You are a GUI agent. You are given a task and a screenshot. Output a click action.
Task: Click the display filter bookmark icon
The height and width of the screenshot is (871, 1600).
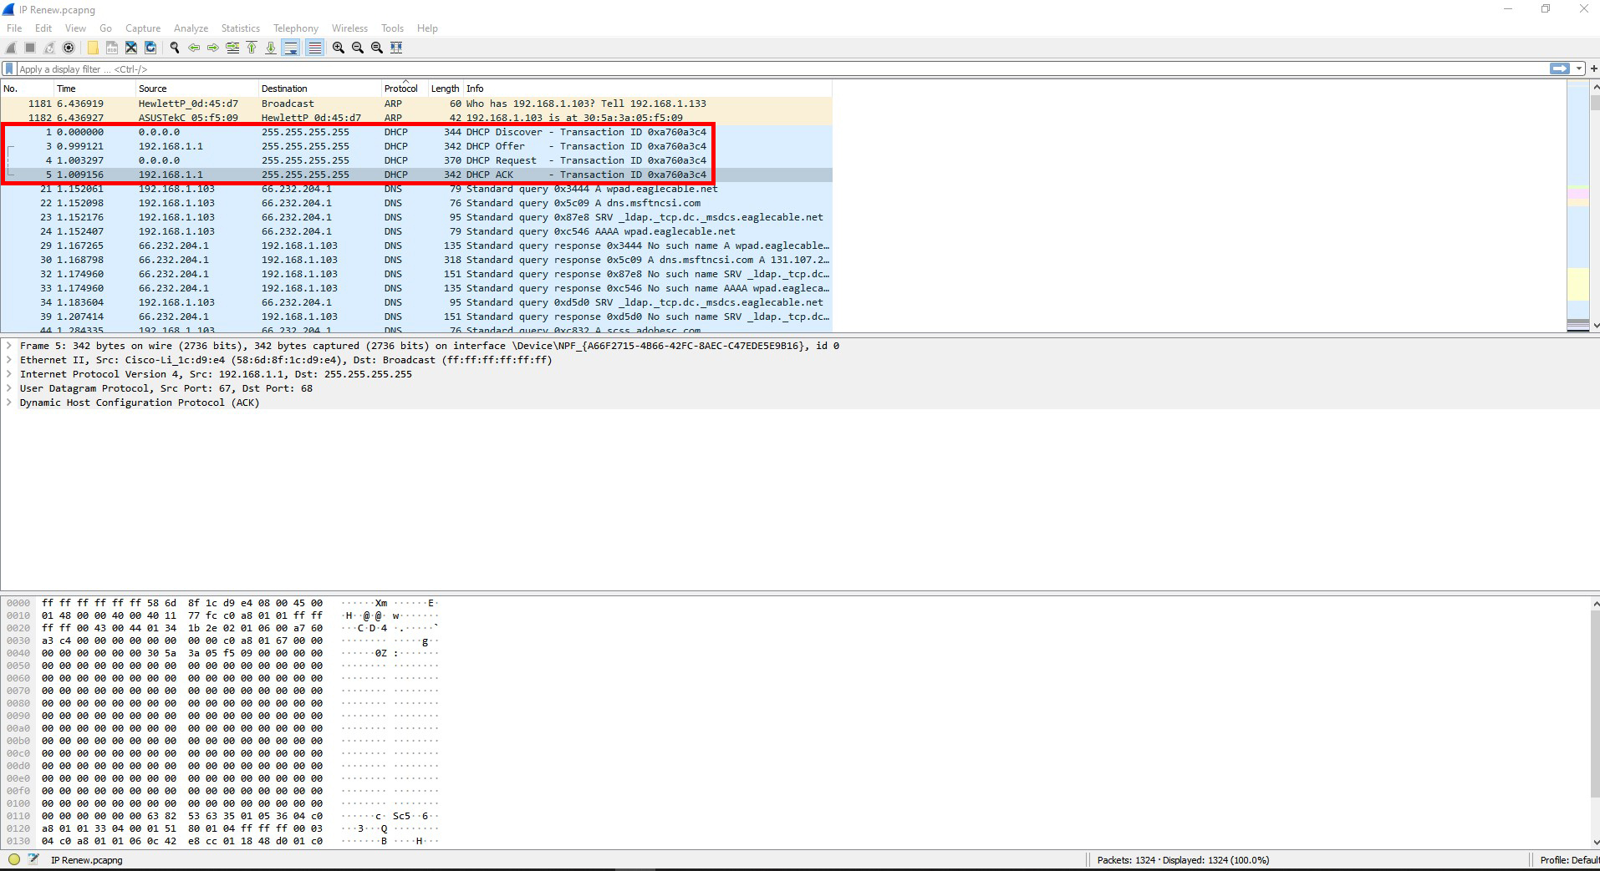point(9,69)
